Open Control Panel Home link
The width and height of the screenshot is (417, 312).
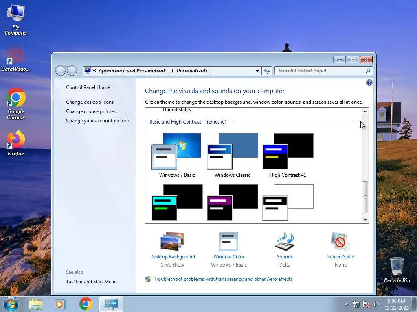(88, 87)
